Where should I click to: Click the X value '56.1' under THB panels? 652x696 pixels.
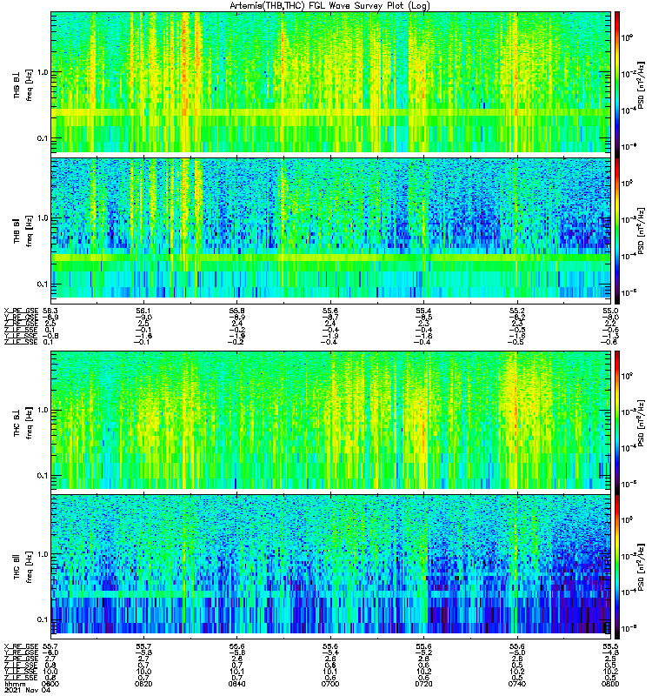point(143,311)
